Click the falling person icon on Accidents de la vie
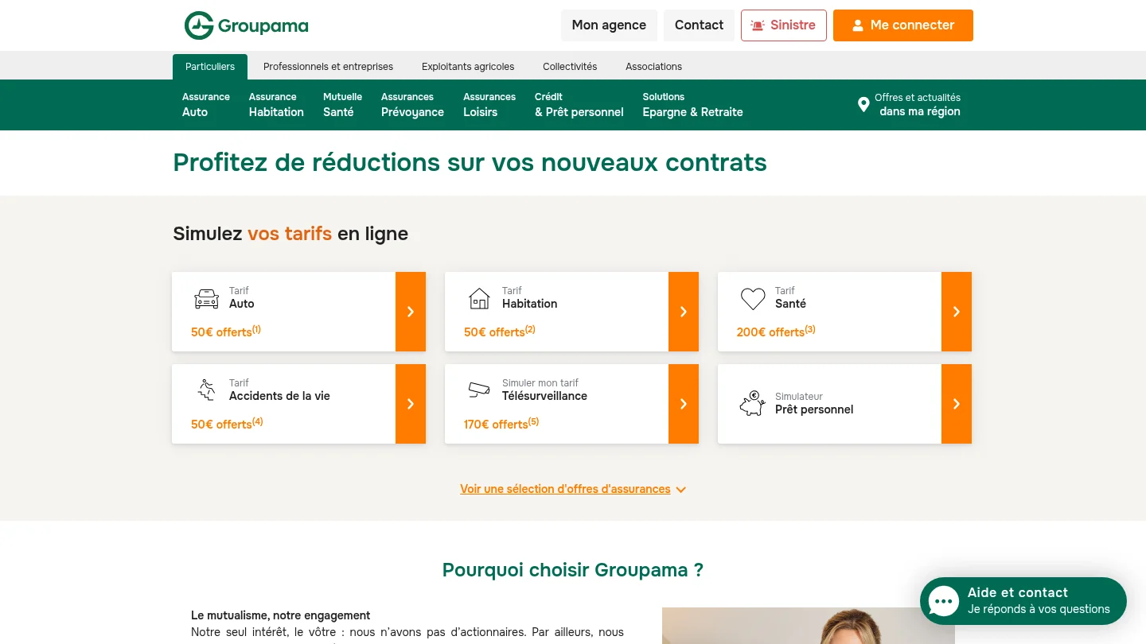The height and width of the screenshot is (644, 1146). tap(206, 390)
